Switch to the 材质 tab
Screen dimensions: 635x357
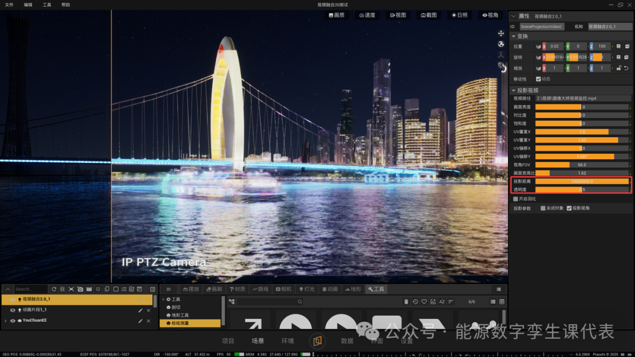(238, 289)
